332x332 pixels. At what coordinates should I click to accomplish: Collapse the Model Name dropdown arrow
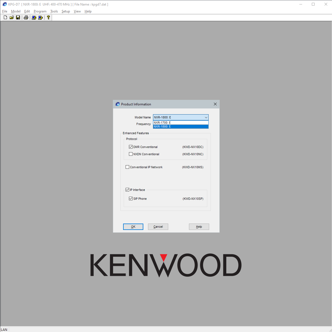(x=206, y=117)
